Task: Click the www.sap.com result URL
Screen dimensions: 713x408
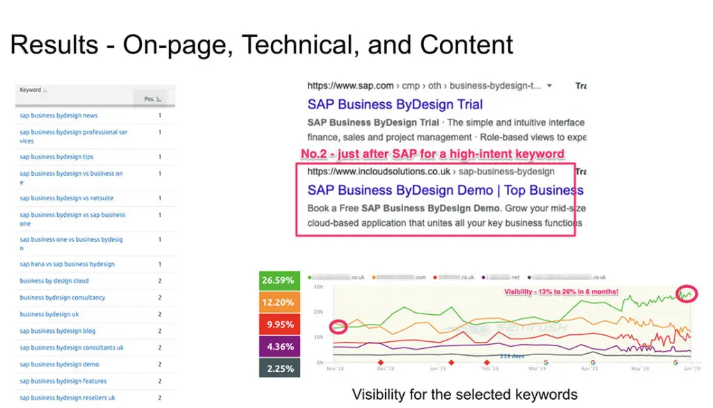Action: pyautogui.click(x=424, y=85)
